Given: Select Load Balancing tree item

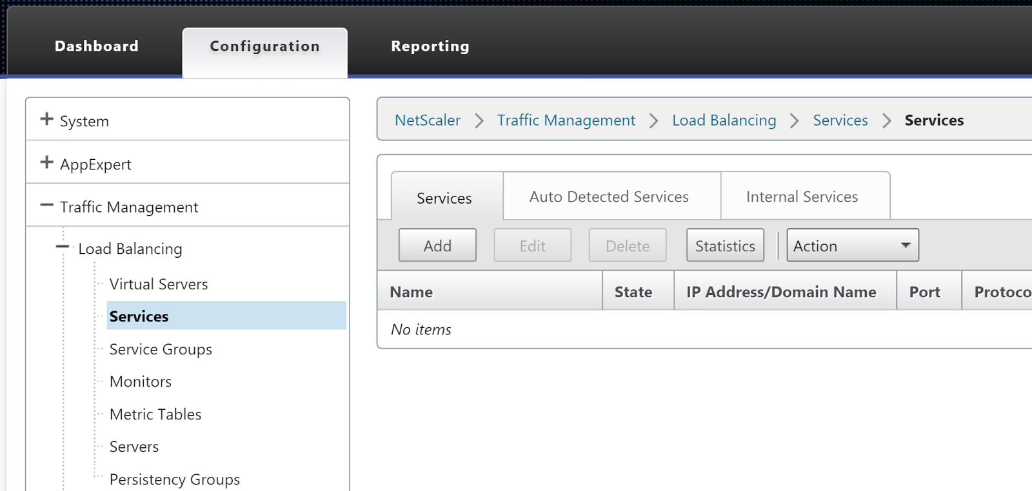Looking at the screenshot, I should pos(130,249).
